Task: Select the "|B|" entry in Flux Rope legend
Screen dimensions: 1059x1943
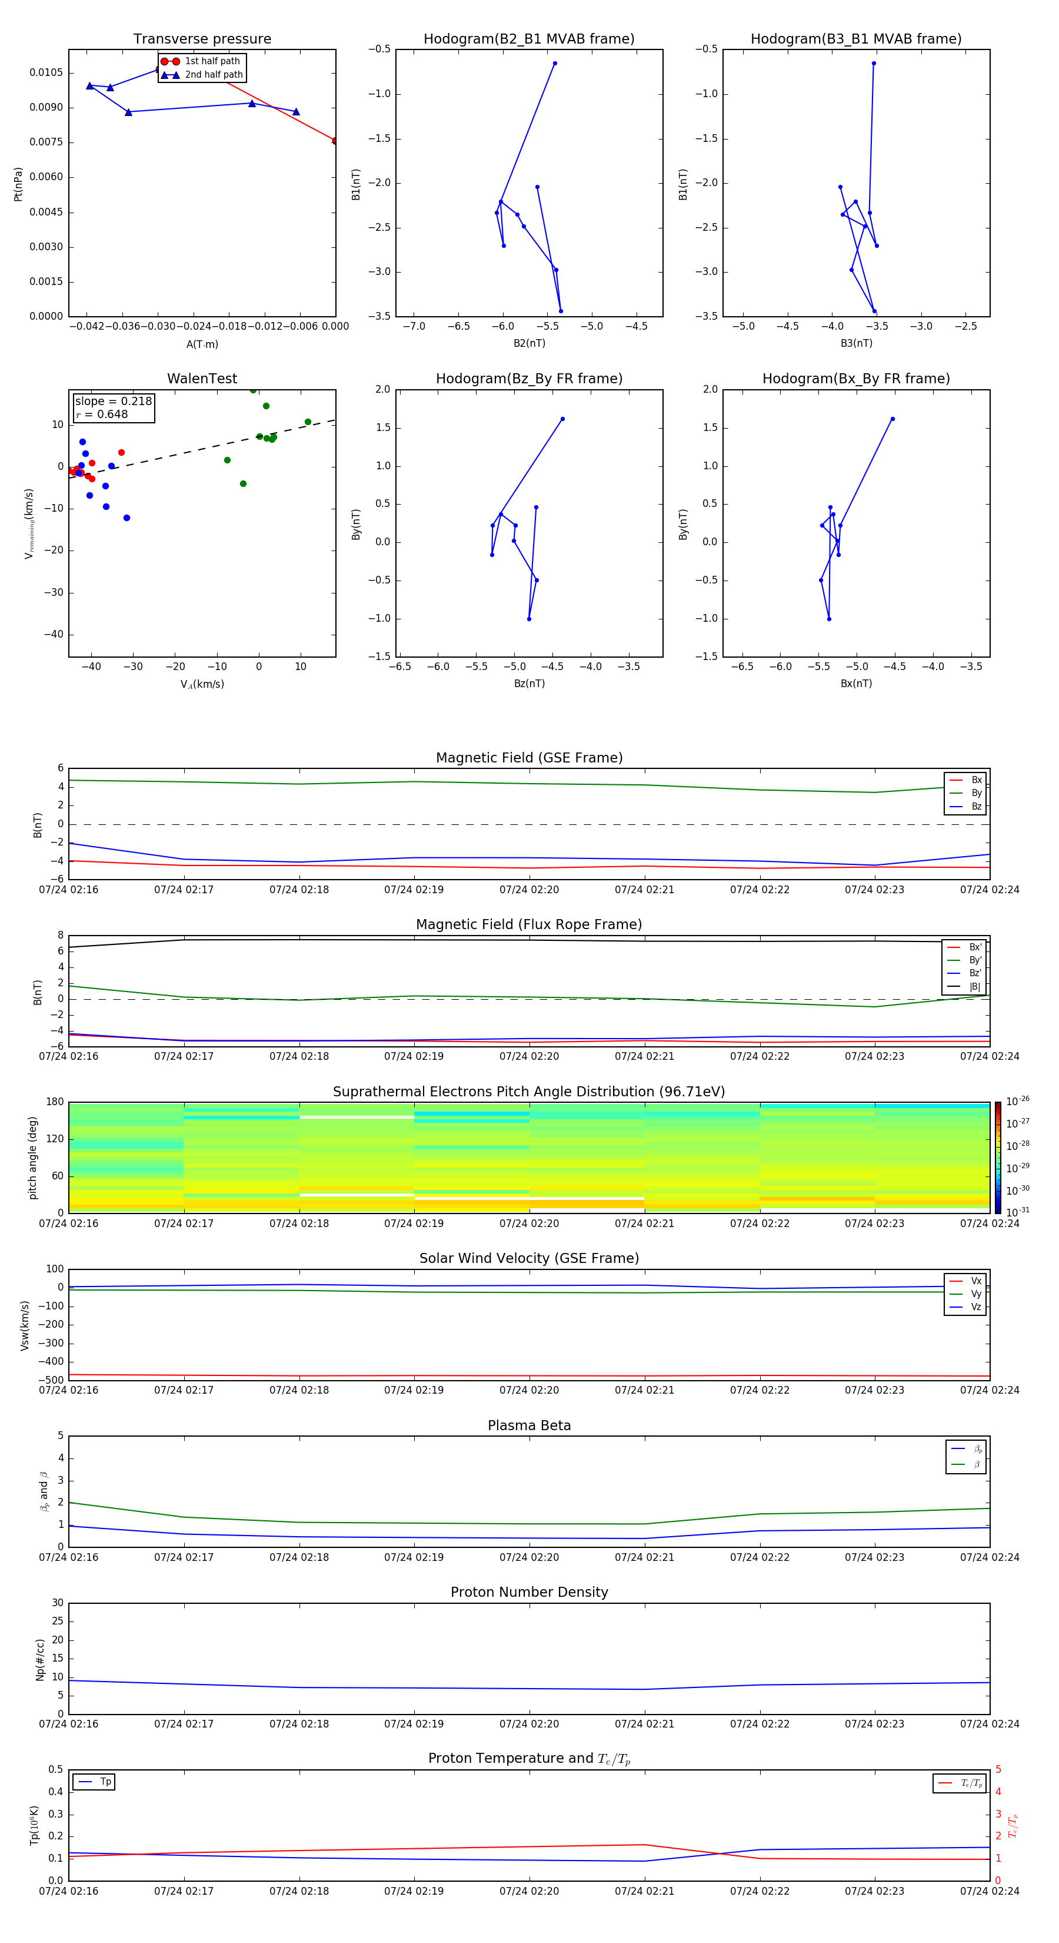Action: coord(965,987)
